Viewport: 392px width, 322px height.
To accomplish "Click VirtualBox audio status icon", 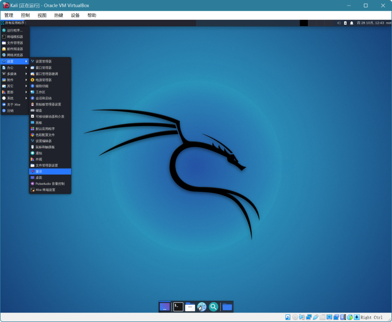I will tap(302, 317).
